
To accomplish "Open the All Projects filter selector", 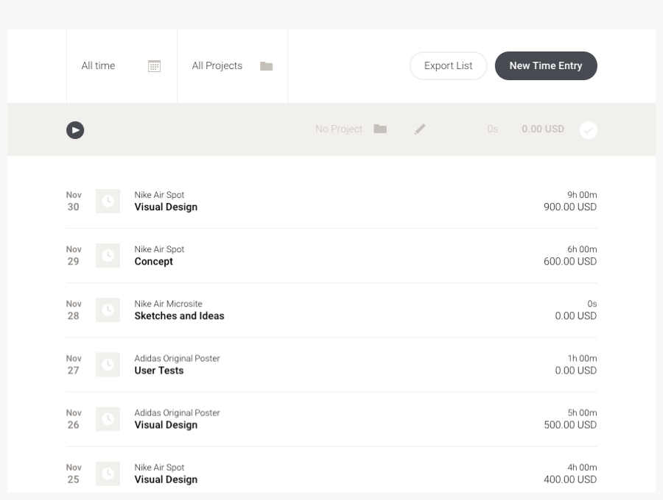I will (217, 65).
